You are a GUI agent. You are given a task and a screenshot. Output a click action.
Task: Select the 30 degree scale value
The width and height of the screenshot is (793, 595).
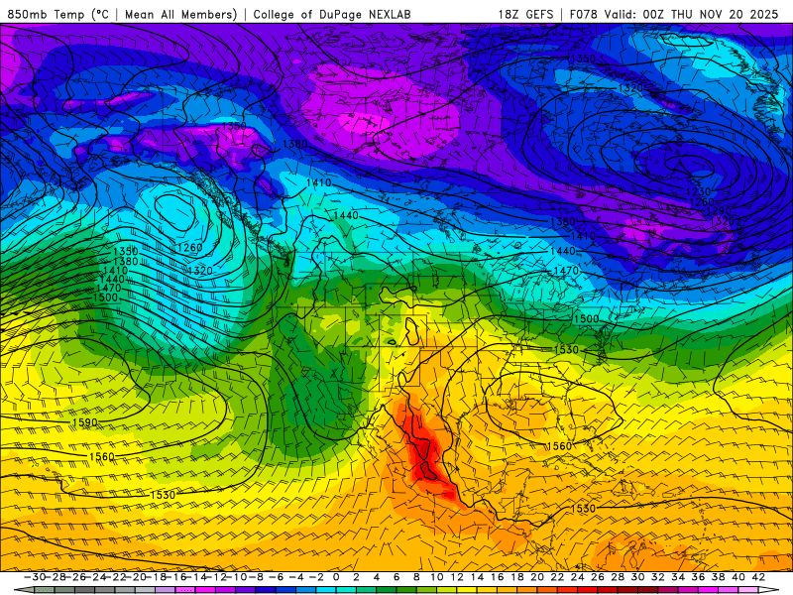coord(637,577)
